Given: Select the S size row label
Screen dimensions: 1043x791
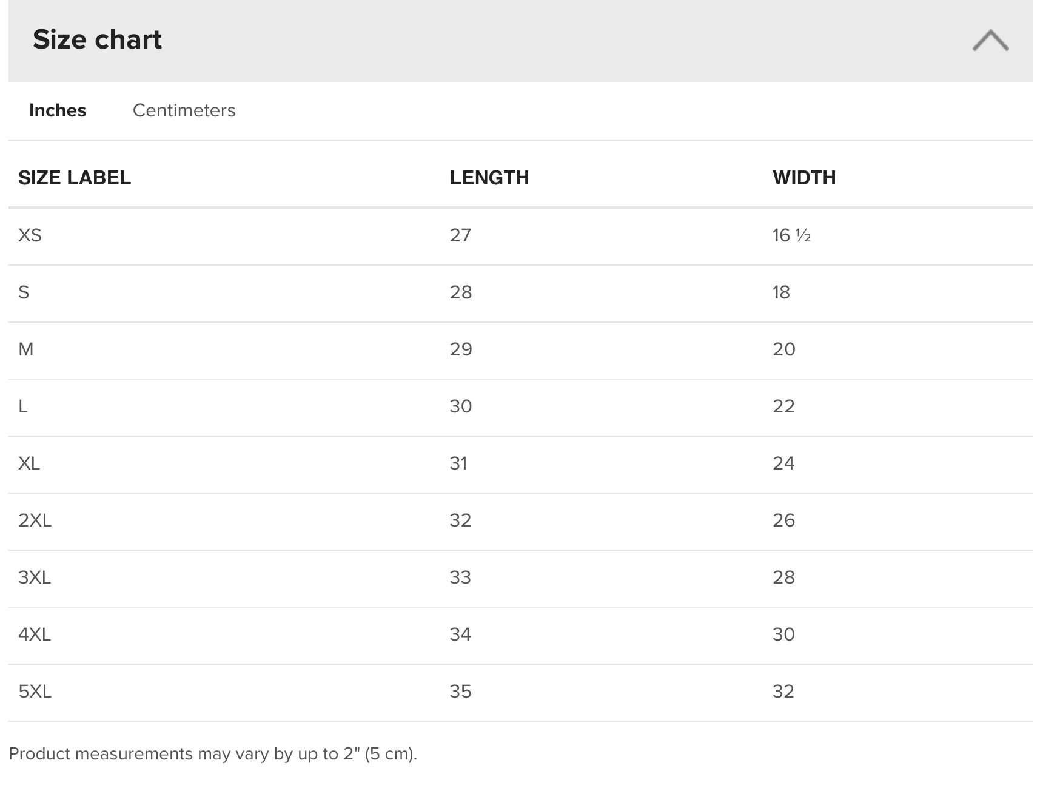Looking at the screenshot, I should [x=24, y=292].
